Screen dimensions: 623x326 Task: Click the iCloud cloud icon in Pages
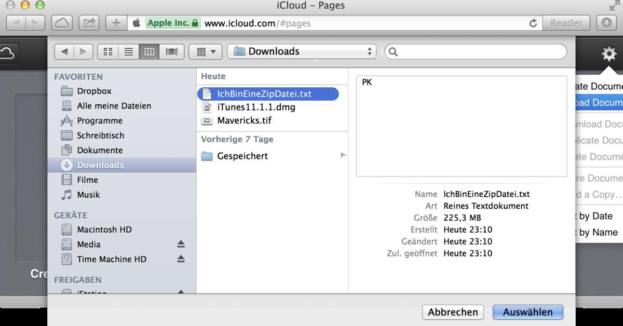(x=8, y=53)
